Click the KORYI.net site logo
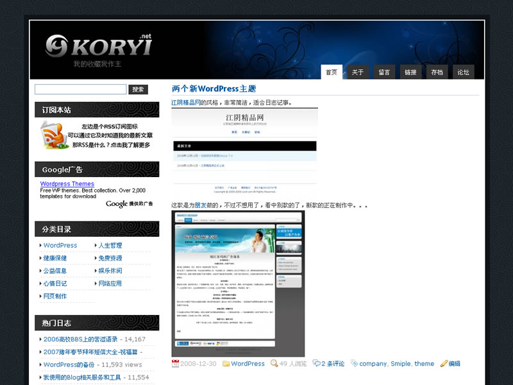The width and height of the screenshot is (513, 385). point(99,46)
